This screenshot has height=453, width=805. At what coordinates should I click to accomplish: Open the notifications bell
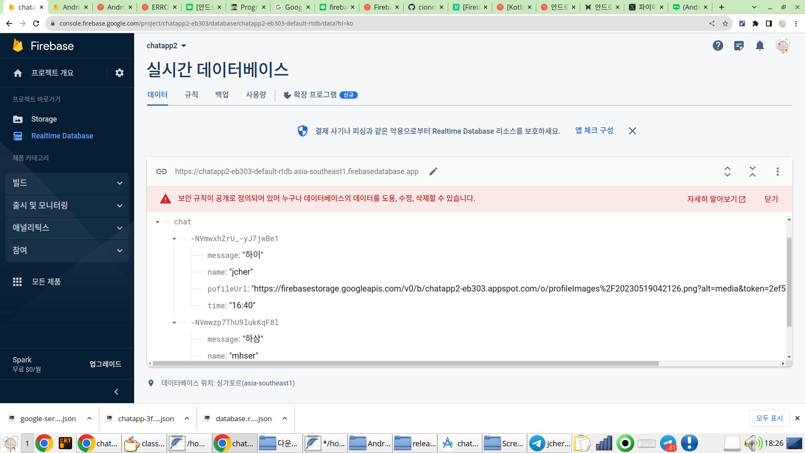(760, 46)
